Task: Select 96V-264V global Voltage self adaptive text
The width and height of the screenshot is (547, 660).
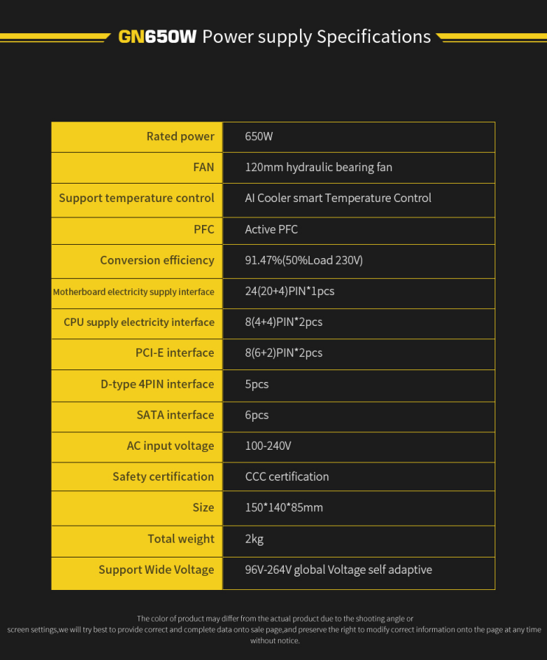Action: [x=338, y=569]
